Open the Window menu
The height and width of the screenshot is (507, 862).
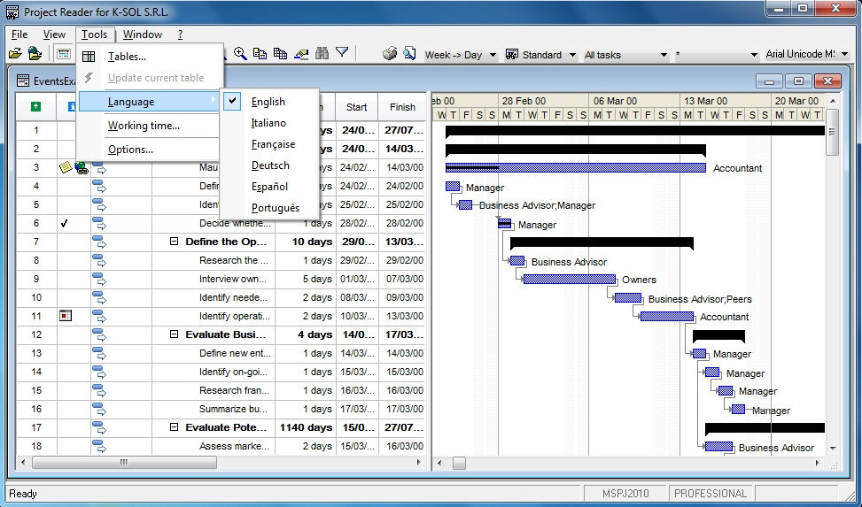point(143,34)
